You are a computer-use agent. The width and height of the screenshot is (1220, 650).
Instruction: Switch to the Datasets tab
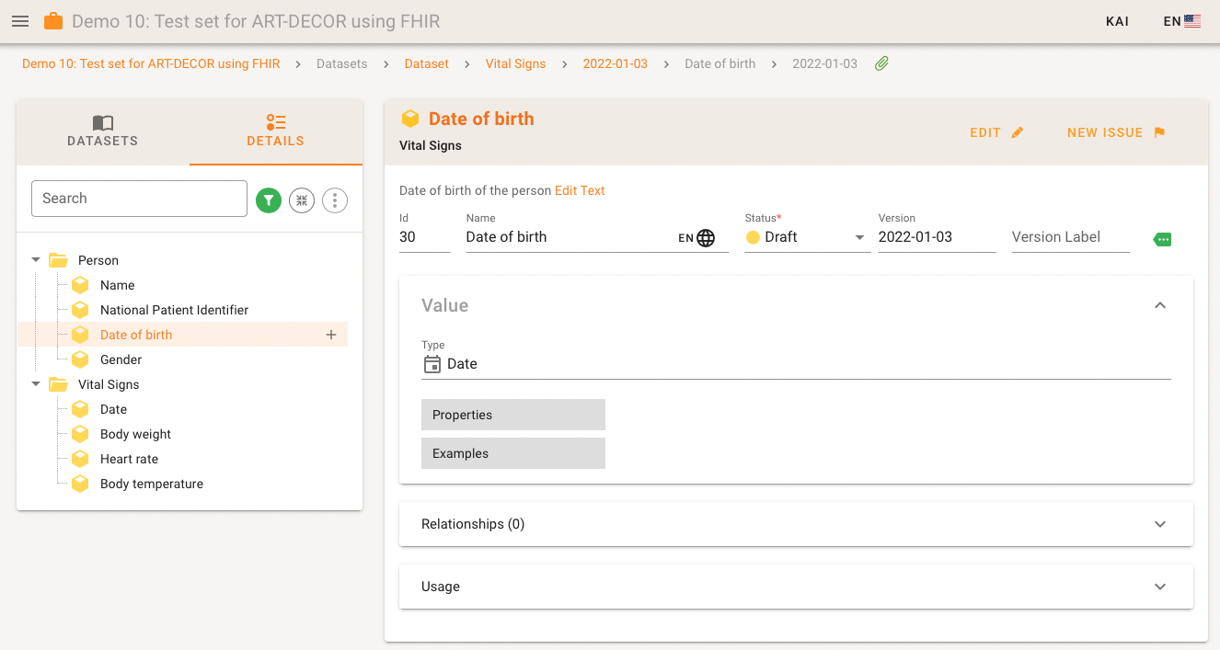[x=103, y=131]
